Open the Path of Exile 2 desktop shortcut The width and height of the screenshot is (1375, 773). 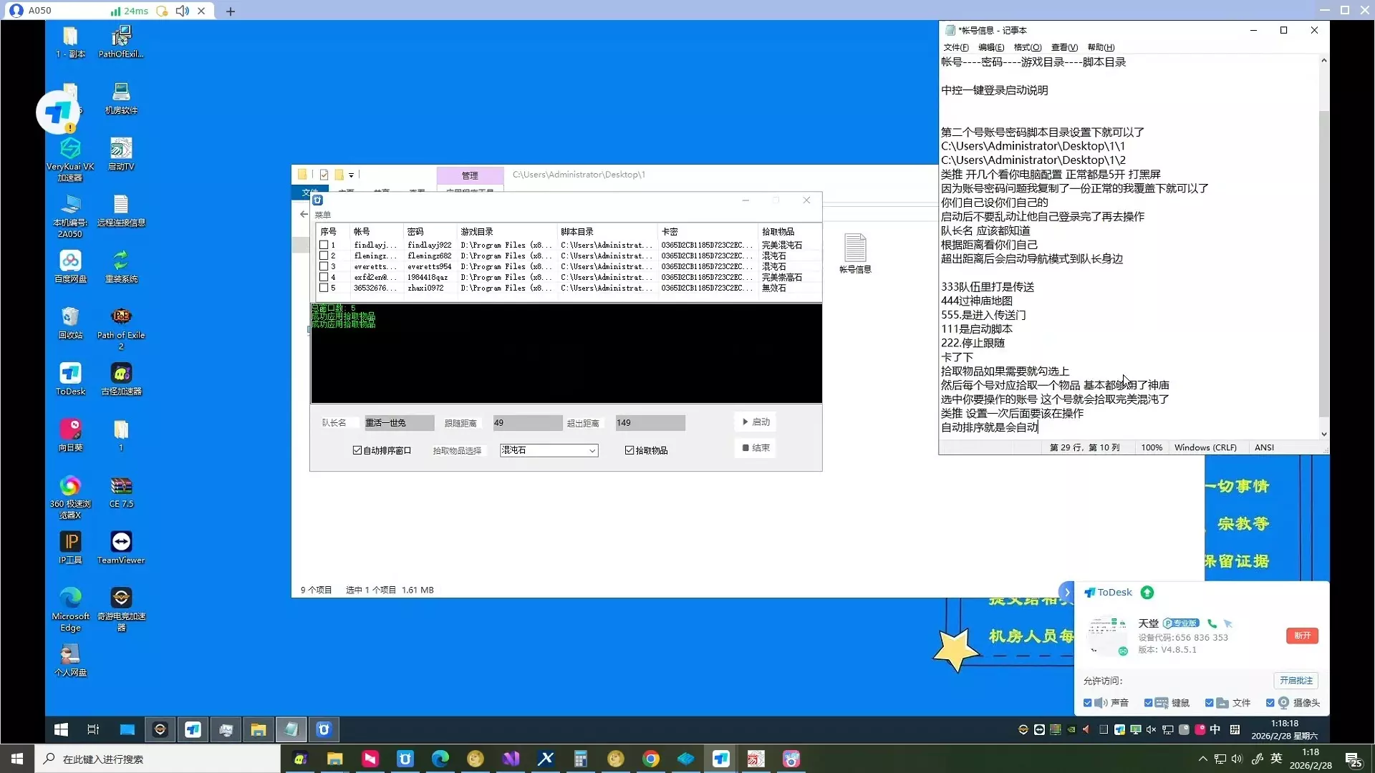121,317
